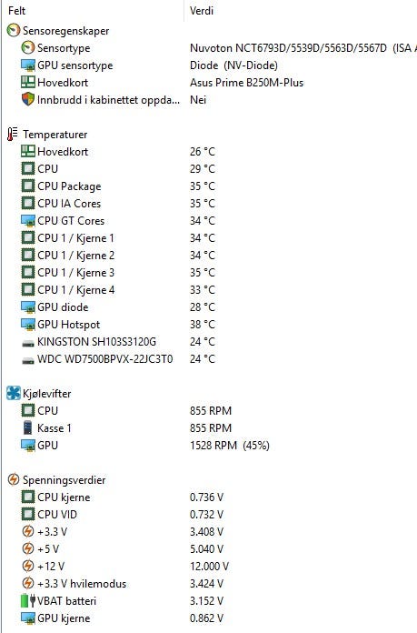Click the Felt column header
Viewport: 417px width, 633px height.
click(16, 11)
